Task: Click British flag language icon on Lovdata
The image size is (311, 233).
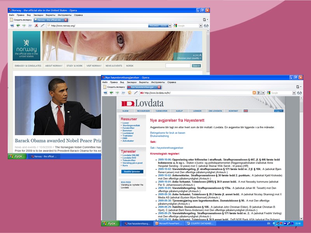Action: [246, 111]
